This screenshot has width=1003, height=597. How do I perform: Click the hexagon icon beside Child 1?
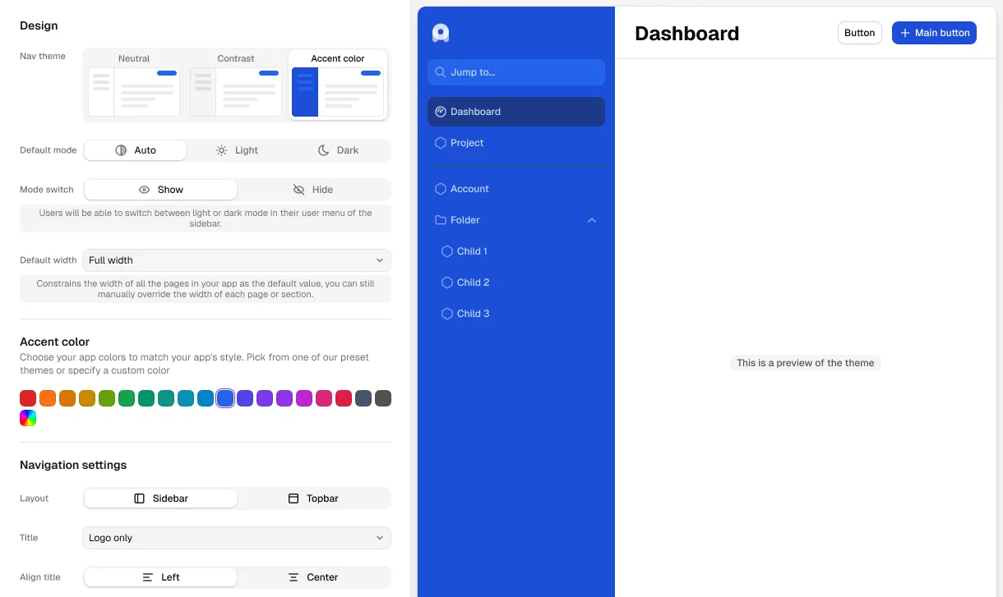pyautogui.click(x=447, y=251)
